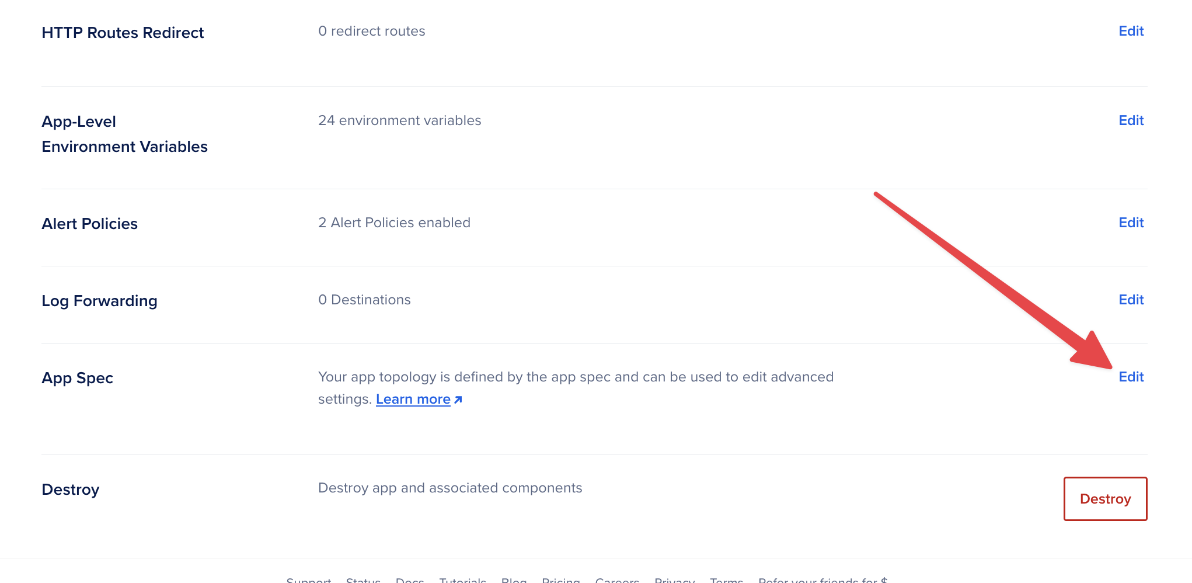Check service Status via the footer link
This screenshot has height=583, width=1192.
pos(363,579)
